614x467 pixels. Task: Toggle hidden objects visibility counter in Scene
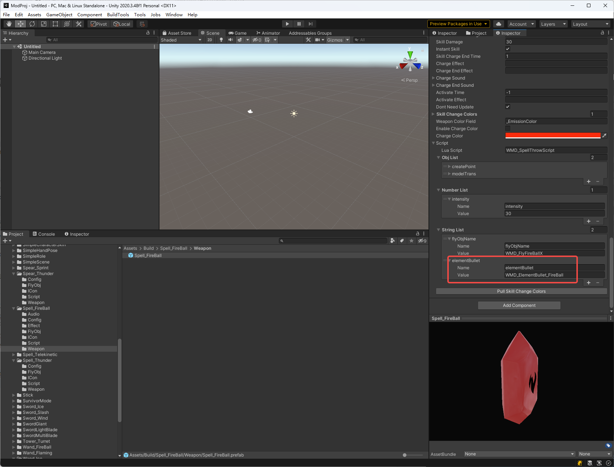(257, 40)
